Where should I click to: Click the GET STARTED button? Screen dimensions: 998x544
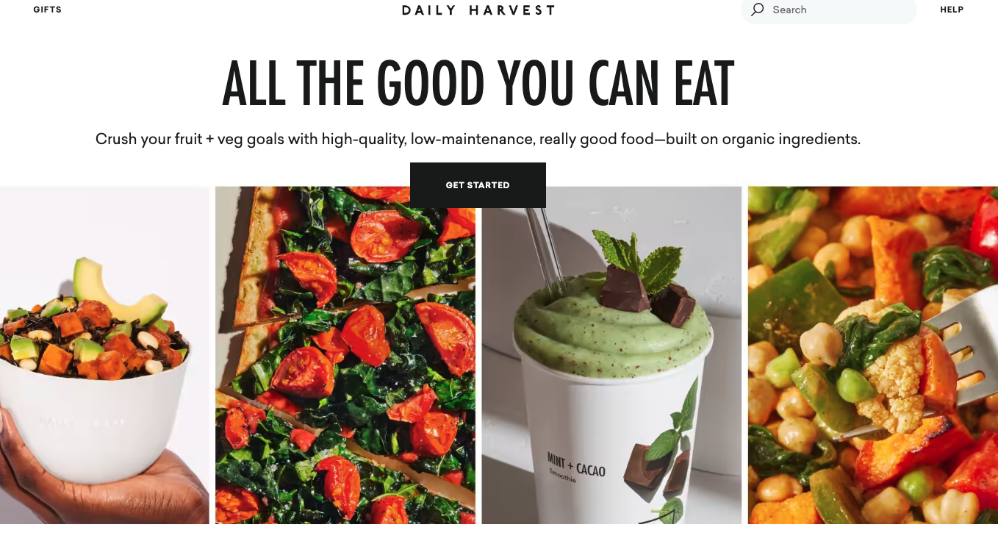point(478,185)
